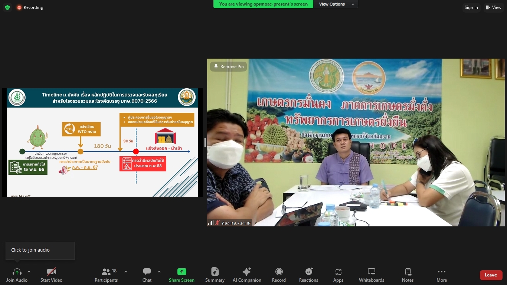Toggle Start Video camera on
Viewport: 507px width, 285px height.
[51, 275]
